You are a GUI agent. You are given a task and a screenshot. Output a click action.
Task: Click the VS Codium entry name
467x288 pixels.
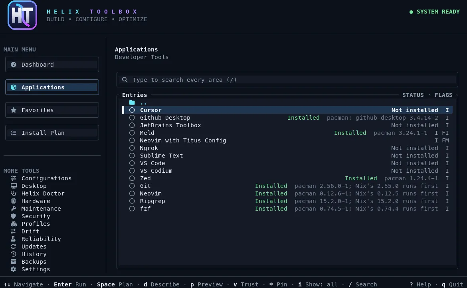click(156, 171)
